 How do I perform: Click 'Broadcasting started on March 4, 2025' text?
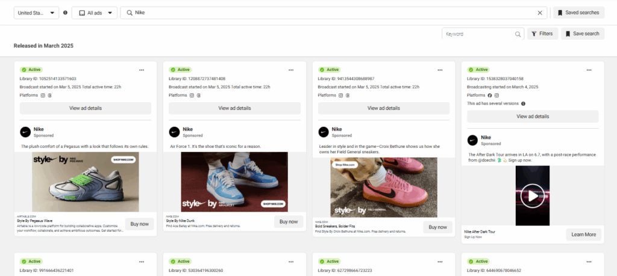pos(503,87)
